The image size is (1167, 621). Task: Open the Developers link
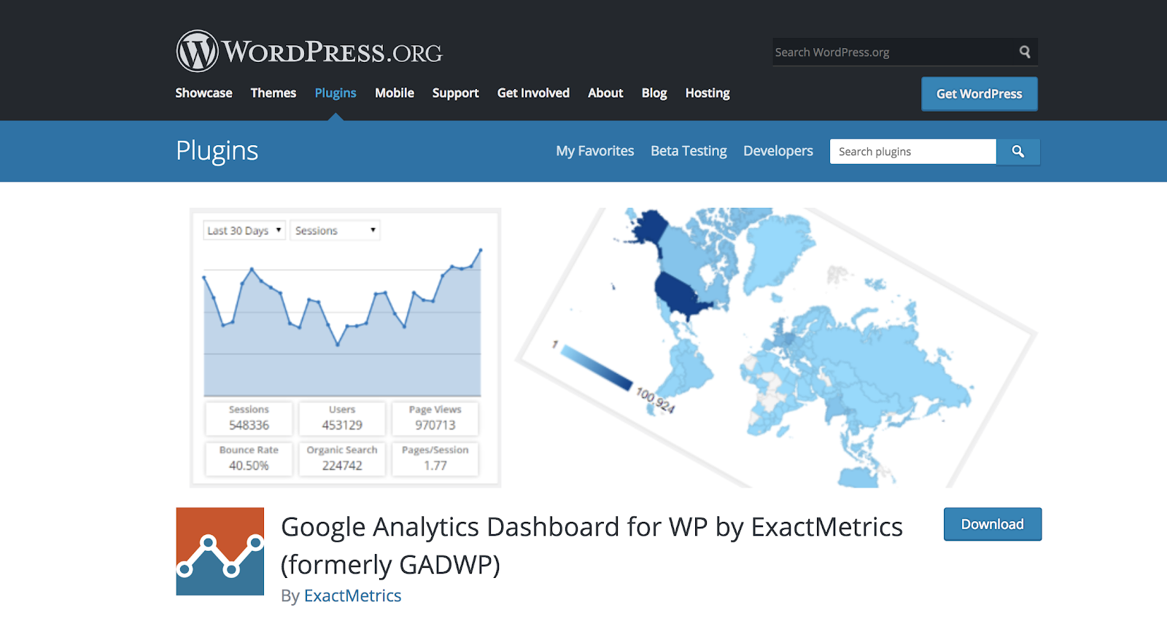click(778, 151)
